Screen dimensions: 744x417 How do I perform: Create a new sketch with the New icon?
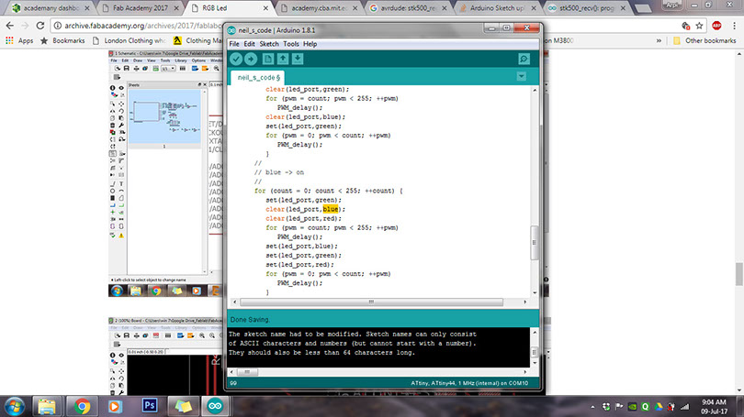click(268, 60)
